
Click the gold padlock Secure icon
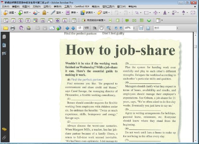44,12
